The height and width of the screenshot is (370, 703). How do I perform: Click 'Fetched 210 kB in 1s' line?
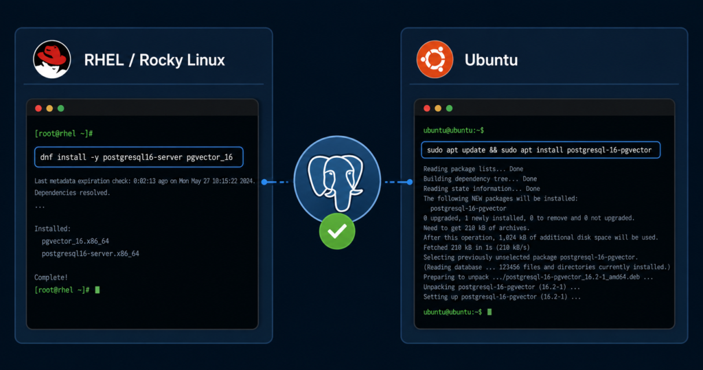pos(476,248)
